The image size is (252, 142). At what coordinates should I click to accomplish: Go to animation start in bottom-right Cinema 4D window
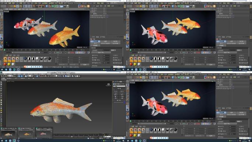click(176, 124)
